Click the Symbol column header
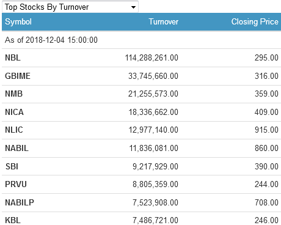Image resolution: width=281 pixels, height=225 pixels. pyautogui.click(x=18, y=21)
